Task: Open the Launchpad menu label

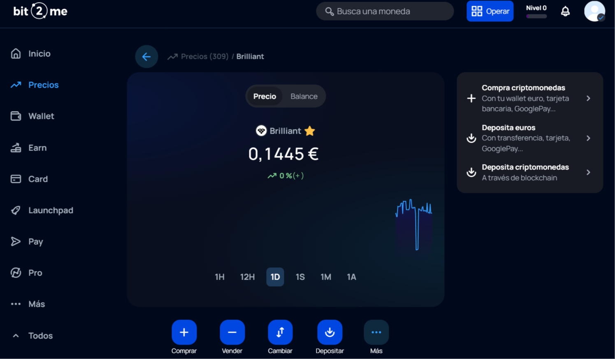Action: tap(51, 210)
